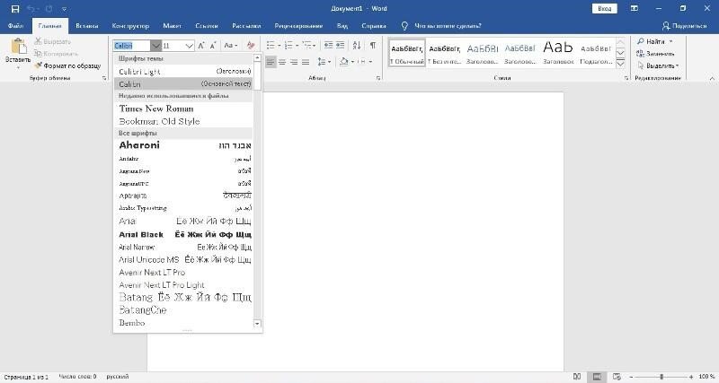The image size is (719, 383).
Task: Increase font size with the larger A icon
Action: click(201, 46)
